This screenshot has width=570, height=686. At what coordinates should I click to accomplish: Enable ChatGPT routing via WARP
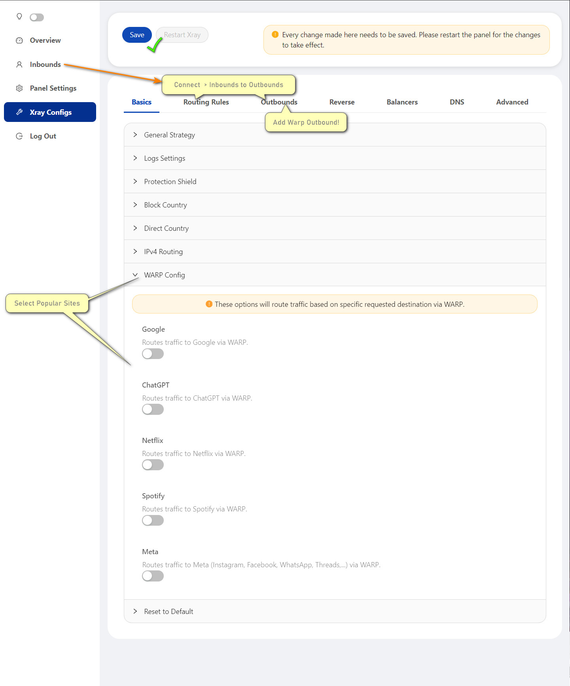tap(153, 409)
